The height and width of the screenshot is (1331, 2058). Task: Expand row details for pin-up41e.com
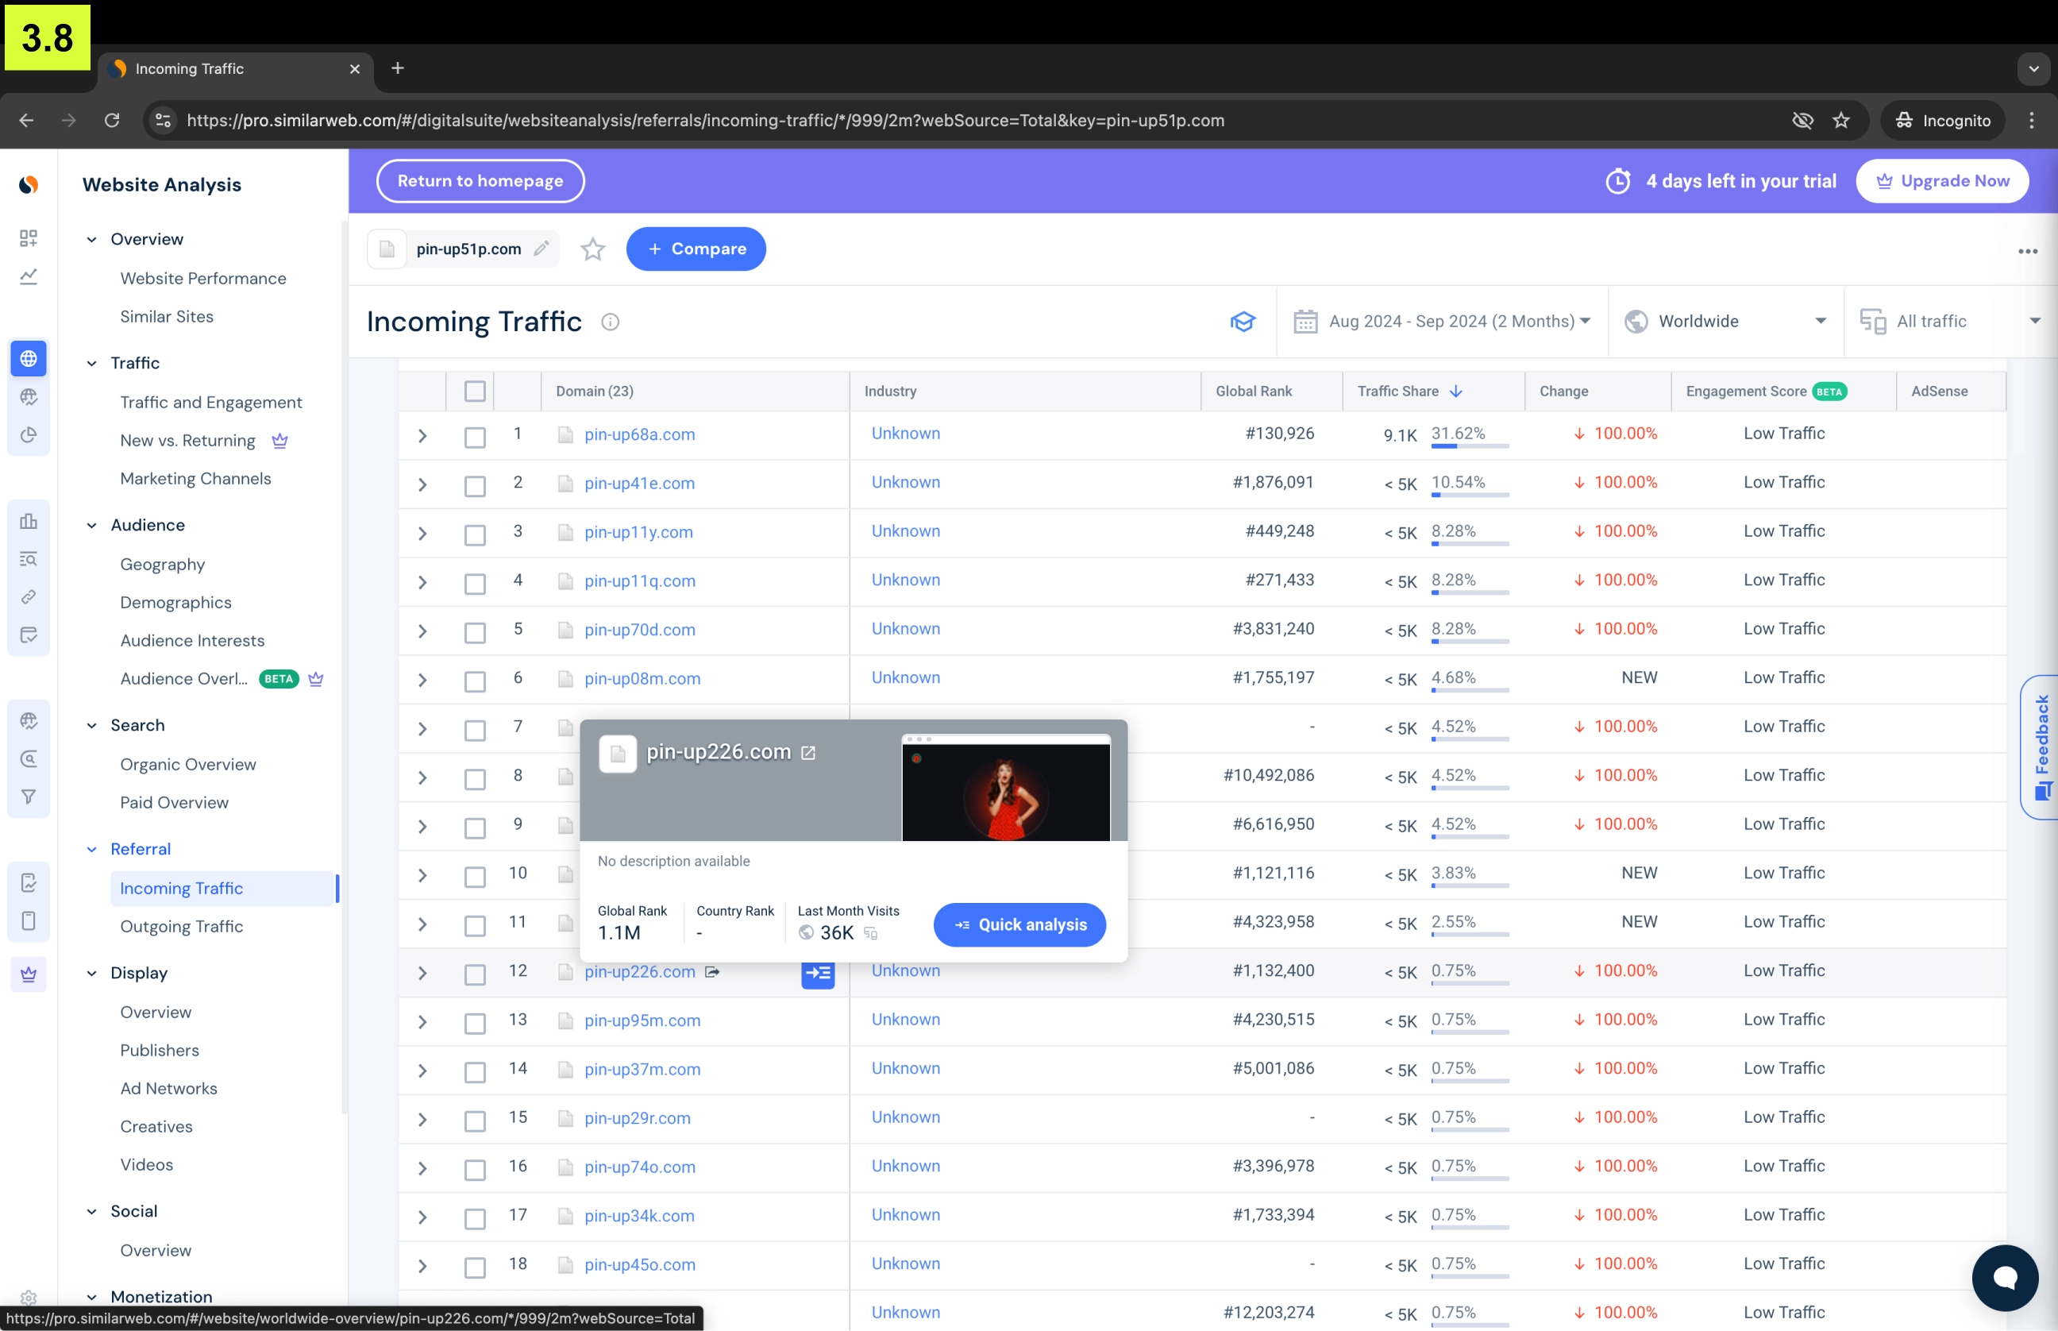[x=422, y=485]
